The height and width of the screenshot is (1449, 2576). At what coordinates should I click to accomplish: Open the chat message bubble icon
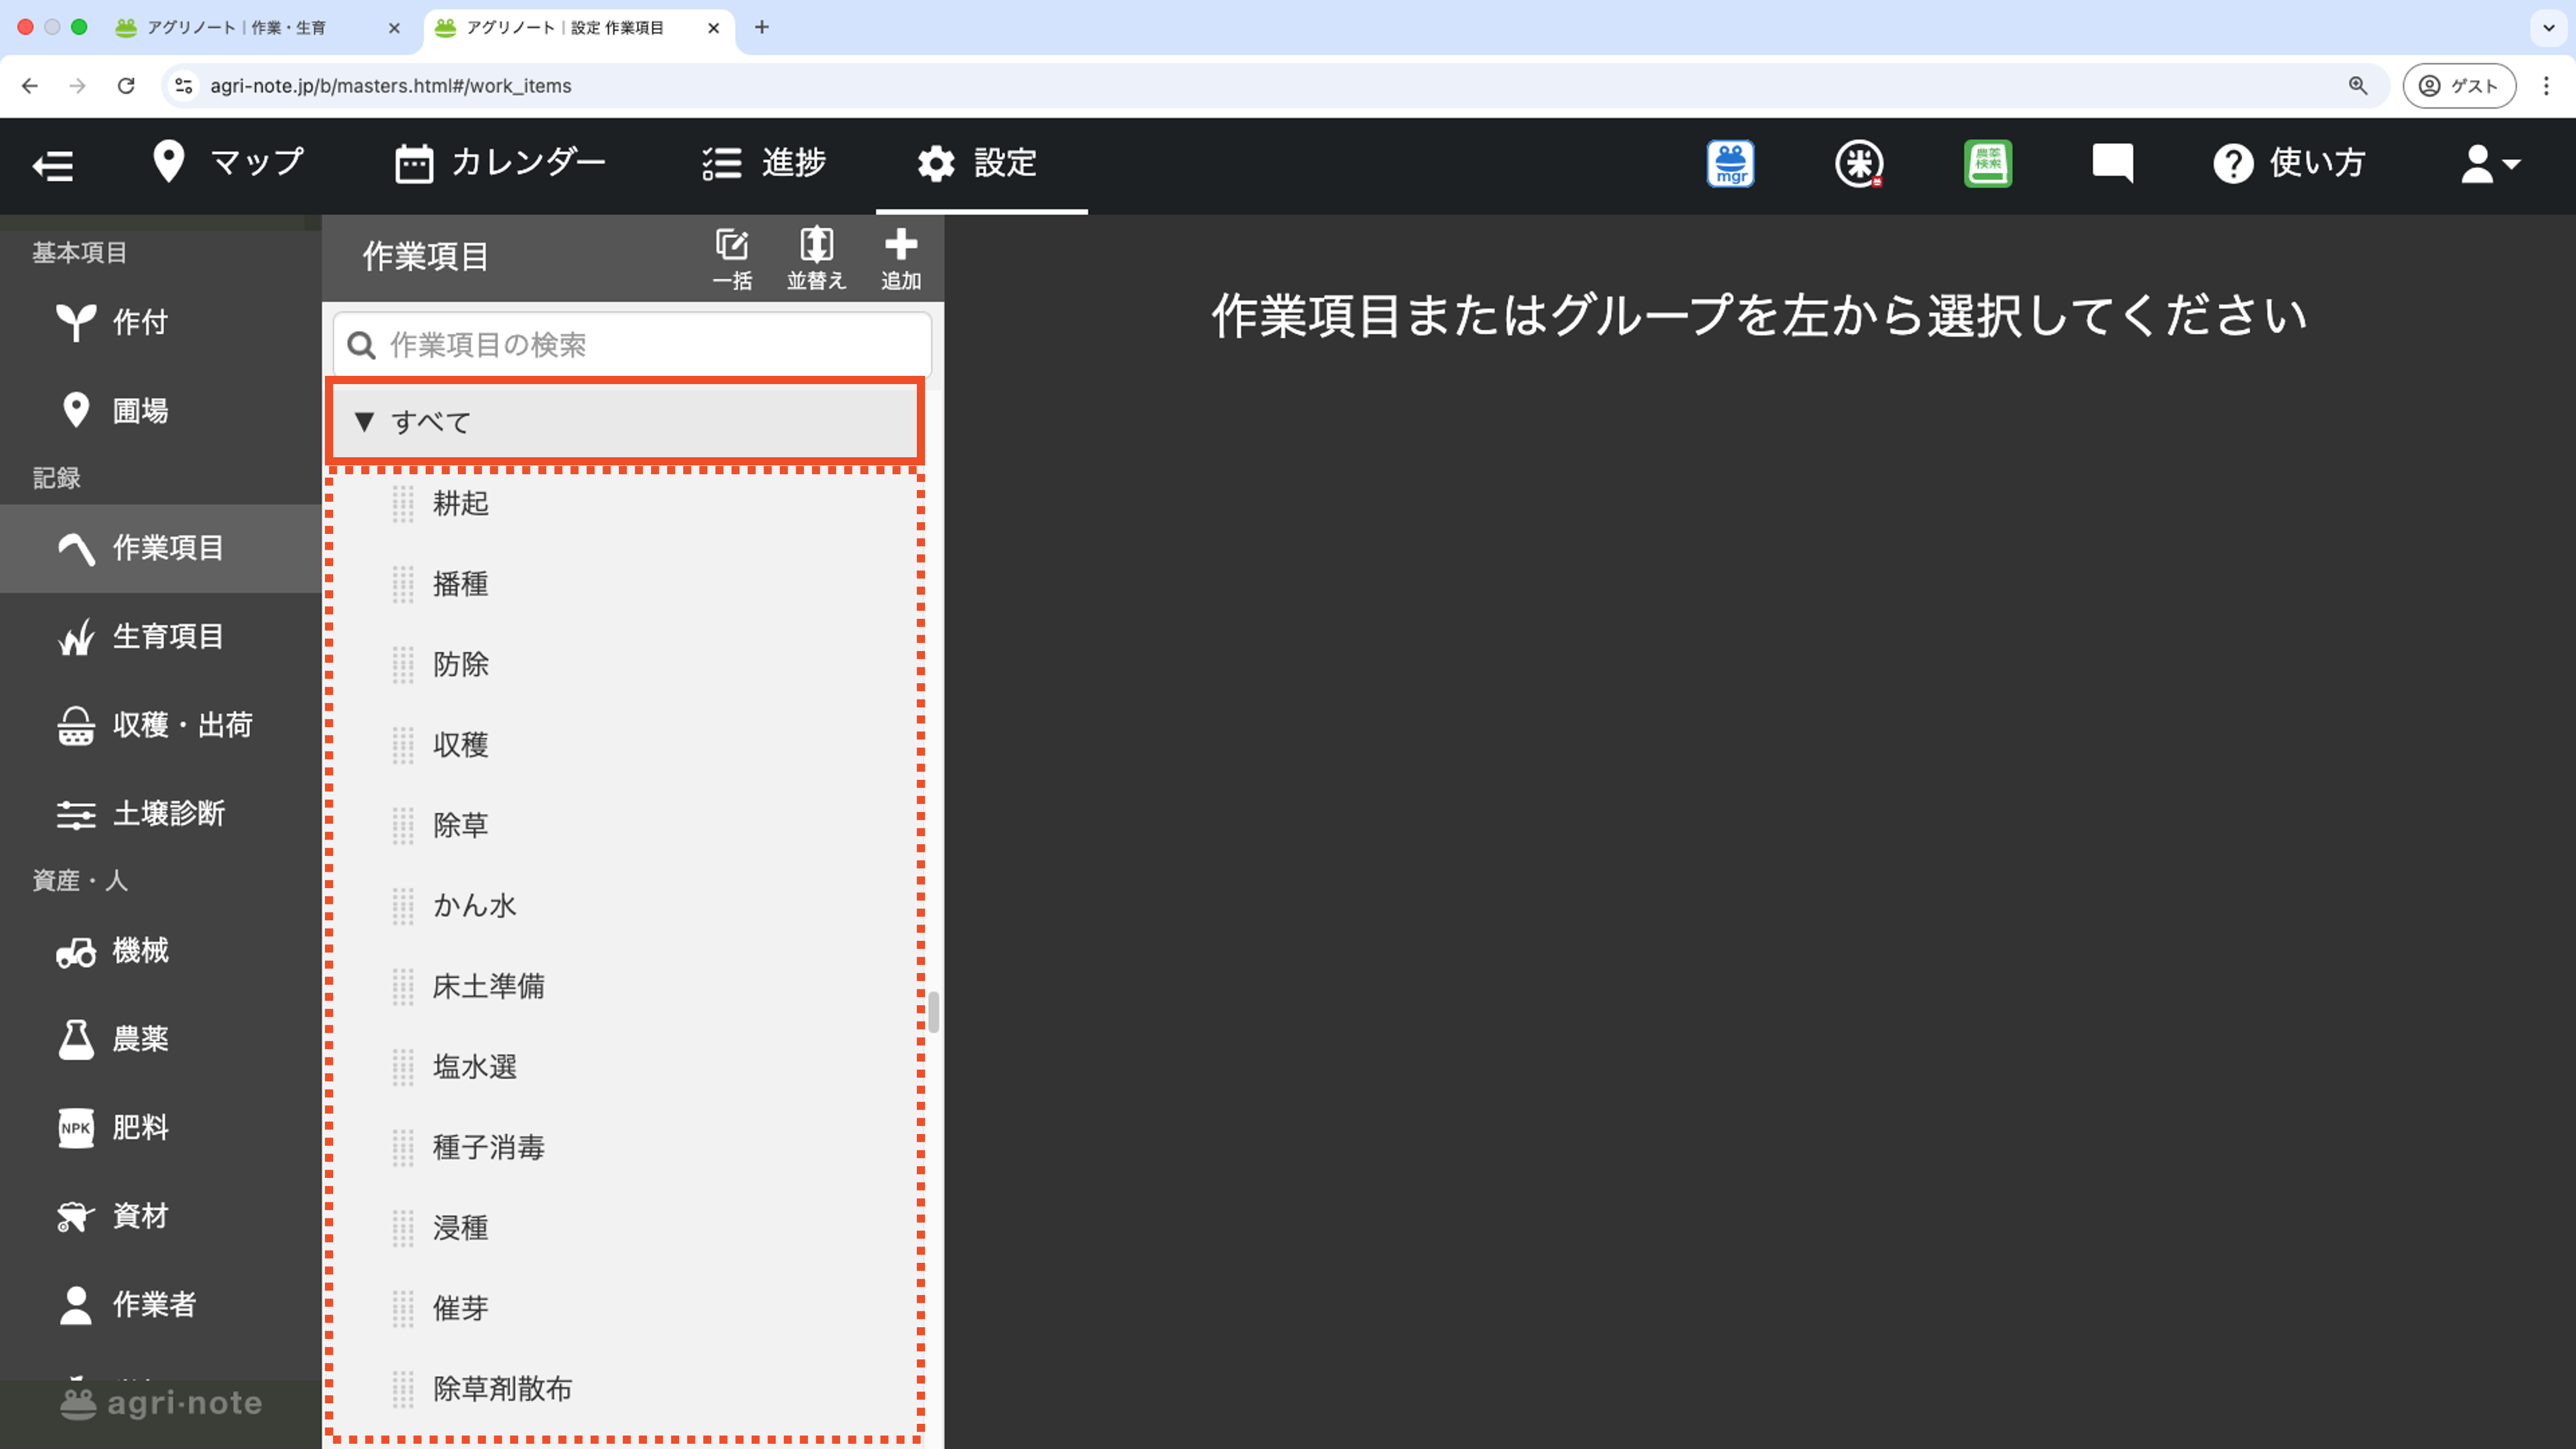coord(2113,164)
